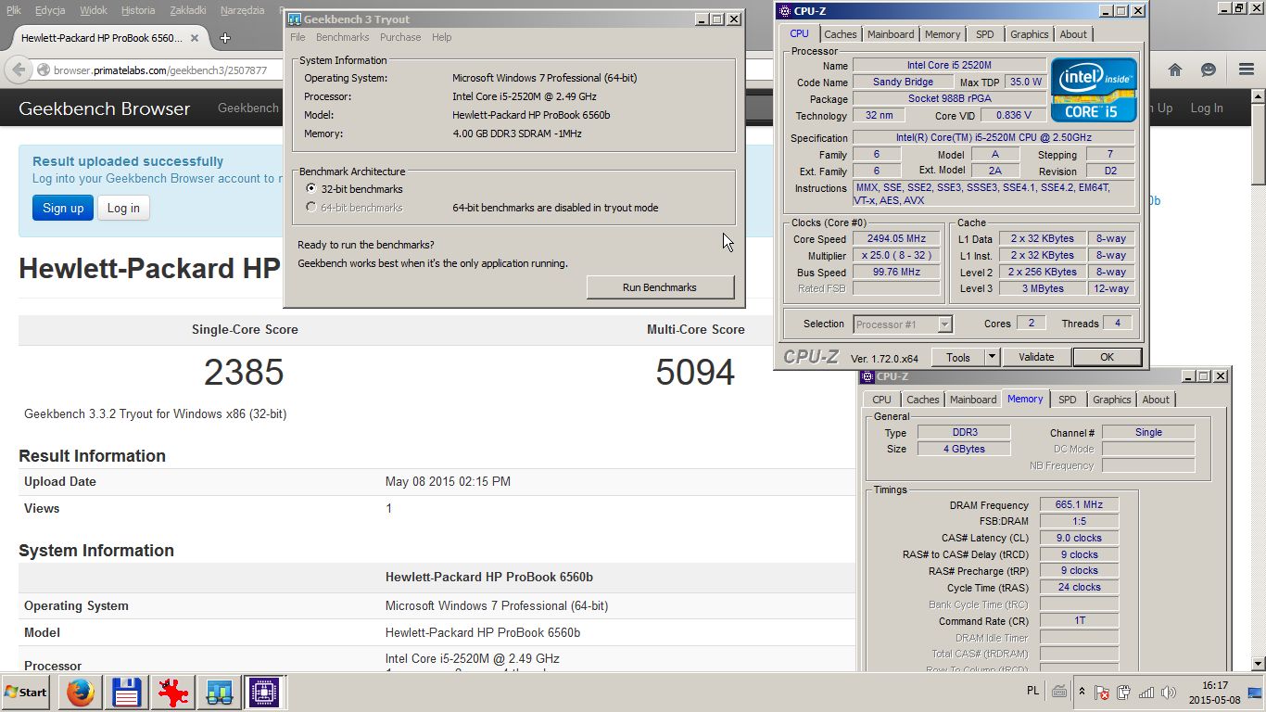Click the on-screen keyboard tray icon
This screenshot has width=1266, height=712.
point(1059,692)
